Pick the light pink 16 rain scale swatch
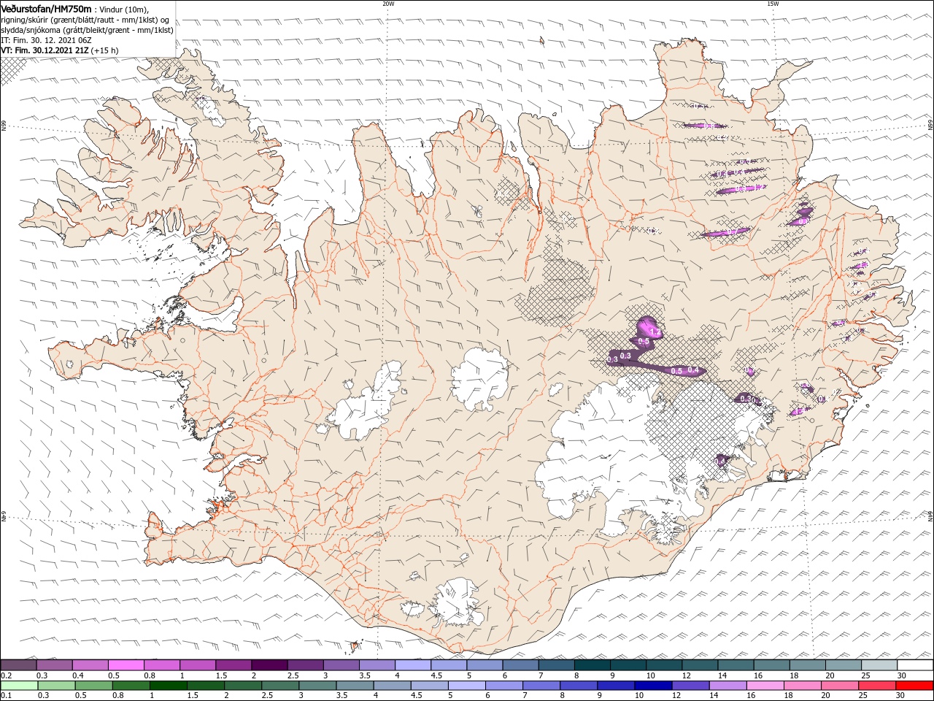Viewport: 934px width, 701px height. click(x=764, y=686)
